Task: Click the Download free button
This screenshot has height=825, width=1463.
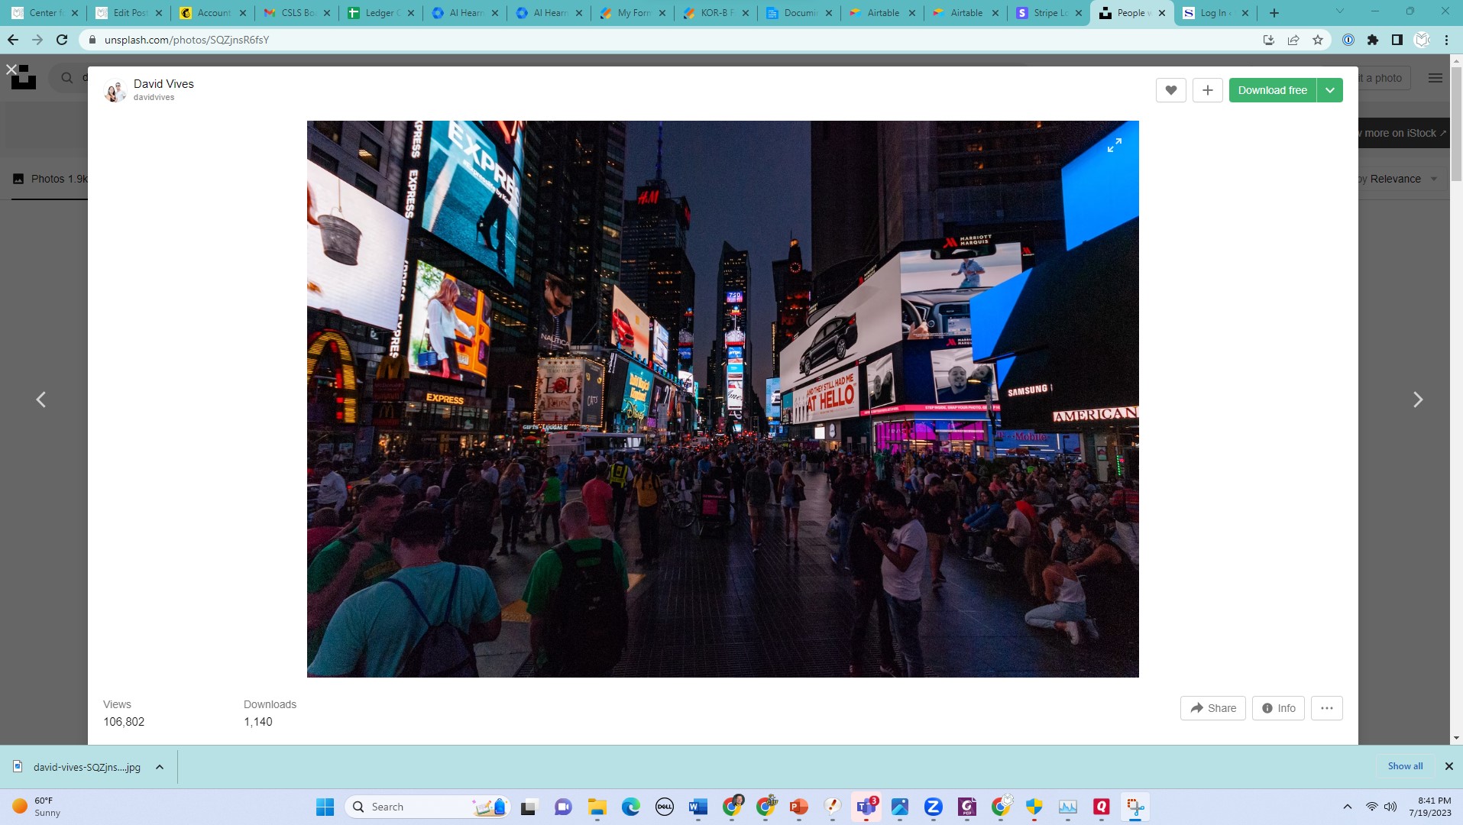Action: 1272,90
